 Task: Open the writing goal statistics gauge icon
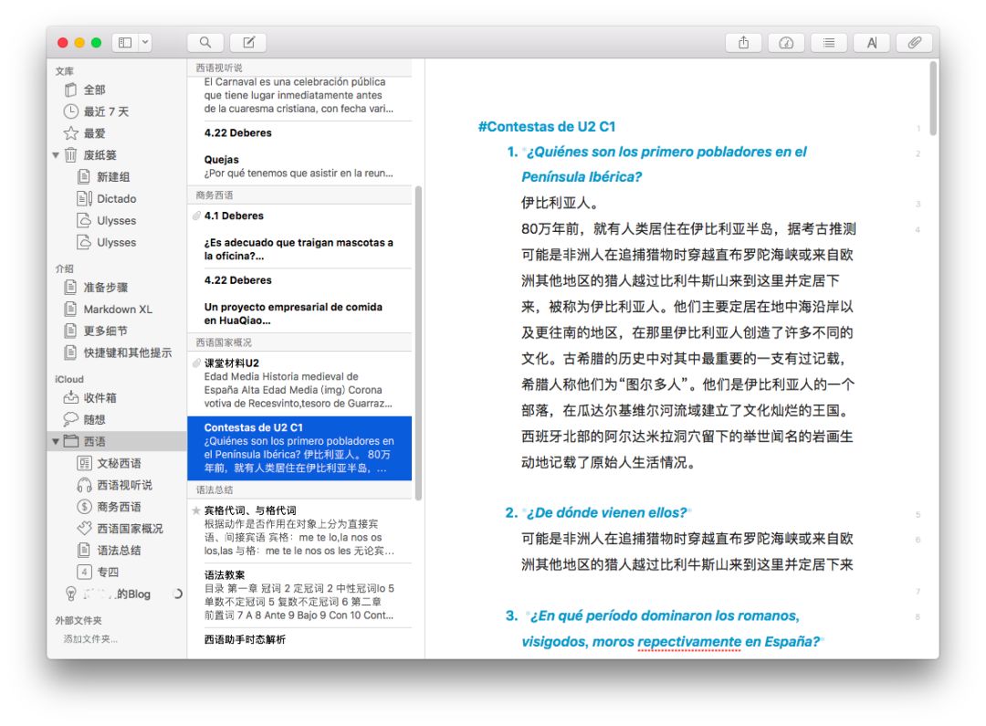(x=786, y=43)
